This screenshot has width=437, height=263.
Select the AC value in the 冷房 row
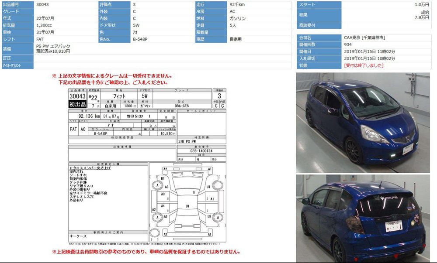pyautogui.click(x=232, y=11)
